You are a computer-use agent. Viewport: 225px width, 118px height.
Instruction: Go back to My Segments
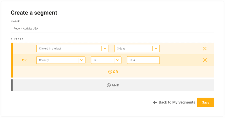pyautogui.click(x=177, y=103)
